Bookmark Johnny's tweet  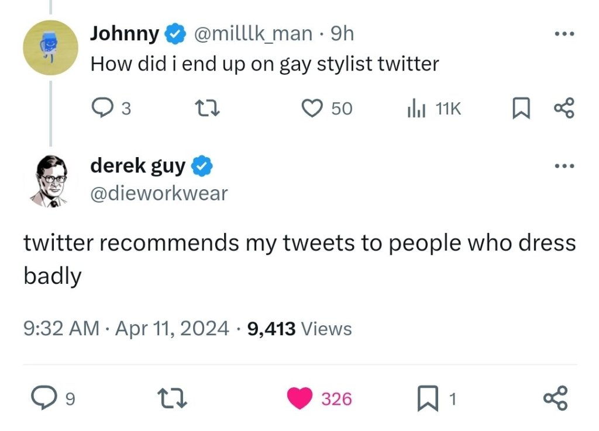519,108
